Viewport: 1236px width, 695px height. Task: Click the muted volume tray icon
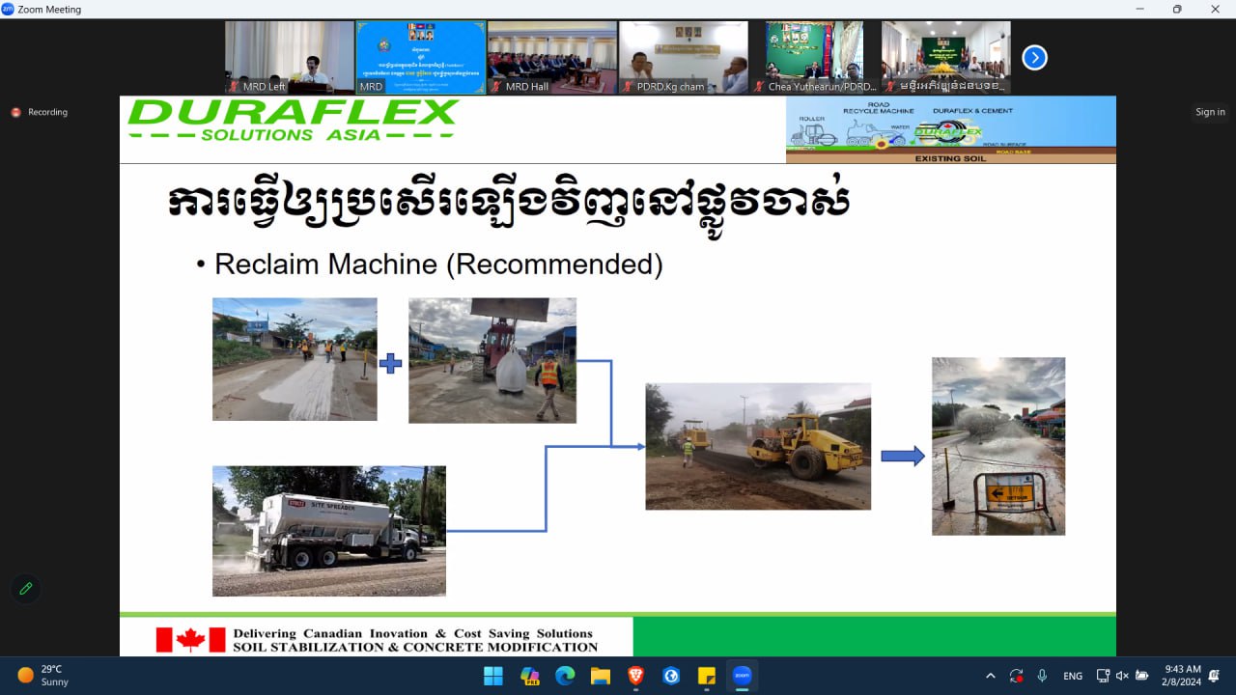(x=1122, y=676)
